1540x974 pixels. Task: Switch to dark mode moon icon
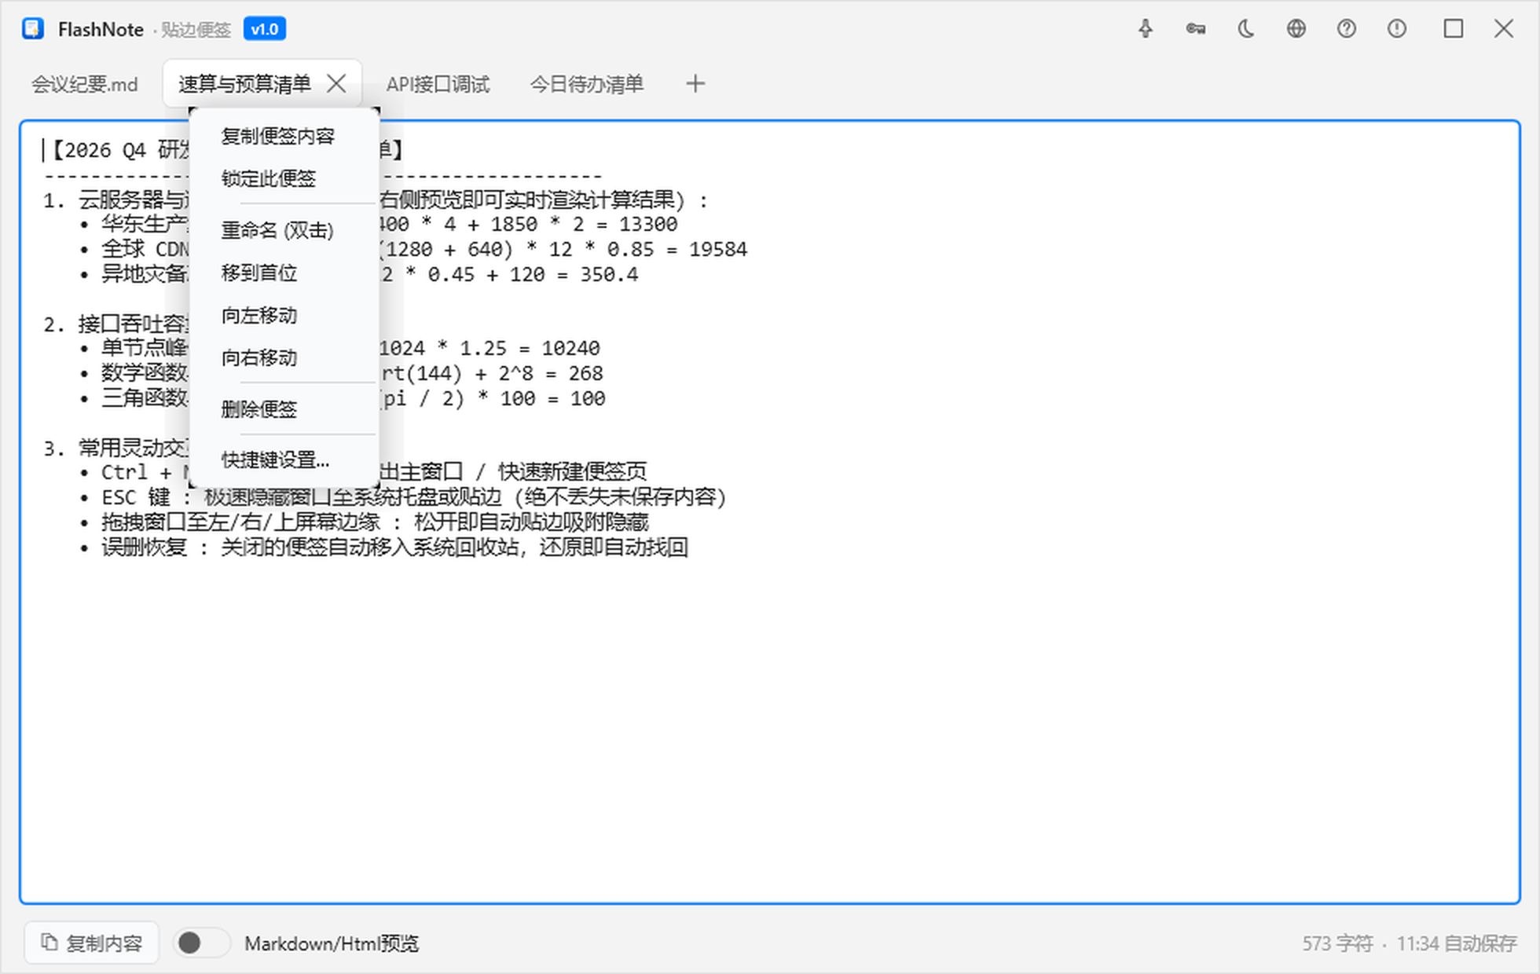(x=1246, y=29)
